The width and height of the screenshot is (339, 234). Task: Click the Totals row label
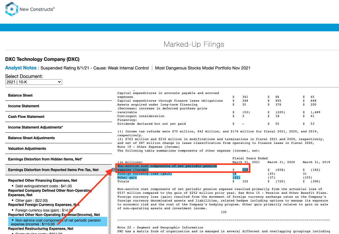(123, 181)
